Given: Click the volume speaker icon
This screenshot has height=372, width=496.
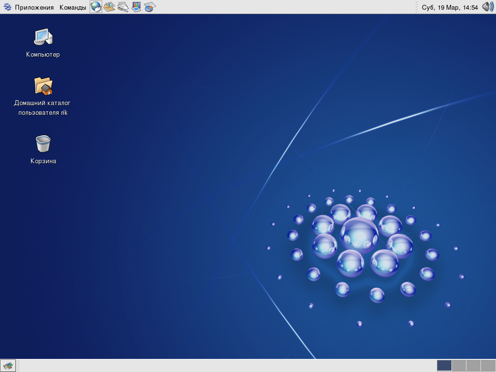Looking at the screenshot, I should click(487, 7).
